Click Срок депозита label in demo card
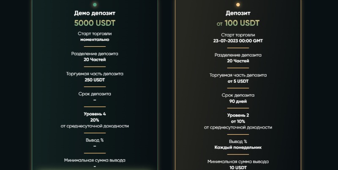This screenshot has width=338, height=170. pyautogui.click(x=95, y=94)
